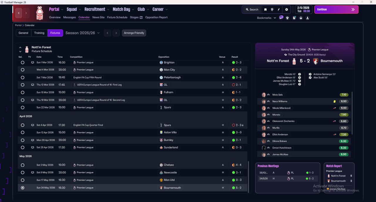Screen dimensions: 376x202
Task: Open the News Site tab
Action: coord(98,17)
